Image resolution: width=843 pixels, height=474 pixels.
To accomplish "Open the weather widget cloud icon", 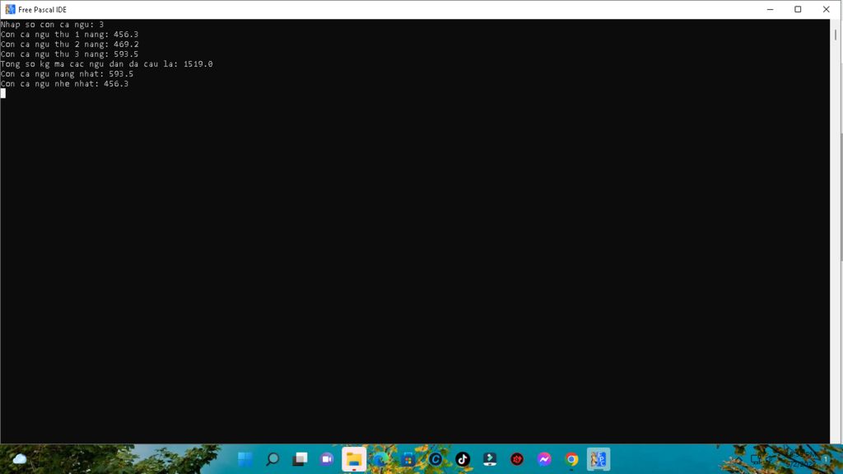I will pyautogui.click(x=20, y=459).
